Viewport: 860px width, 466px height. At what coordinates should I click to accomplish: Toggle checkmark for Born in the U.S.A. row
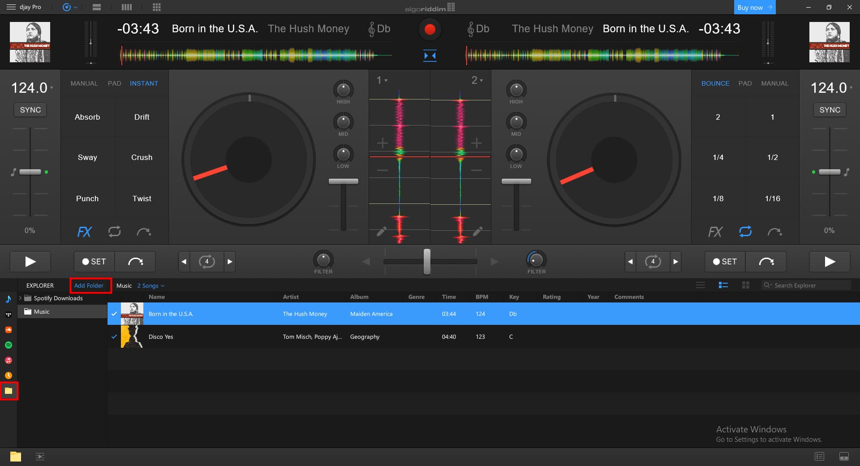114,314
